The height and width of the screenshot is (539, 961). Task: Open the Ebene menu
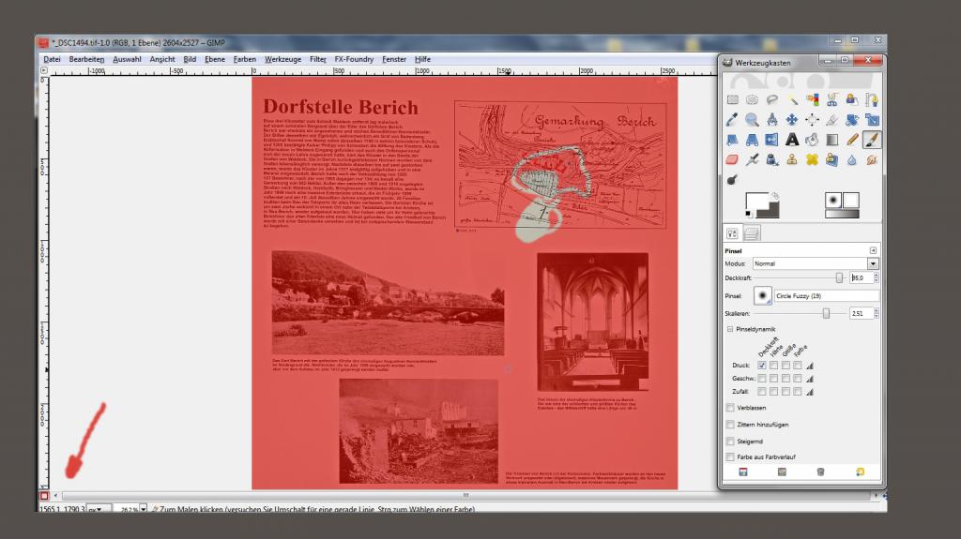point(215,59)
